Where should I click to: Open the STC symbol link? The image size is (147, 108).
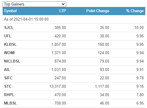click(8, 87)
